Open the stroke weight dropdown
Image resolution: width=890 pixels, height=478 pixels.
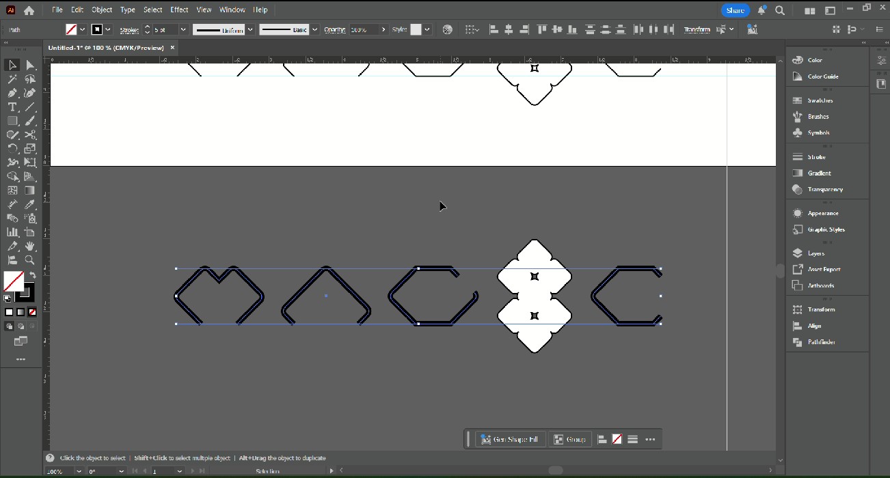pyautogui.click(x=183, y=29)
